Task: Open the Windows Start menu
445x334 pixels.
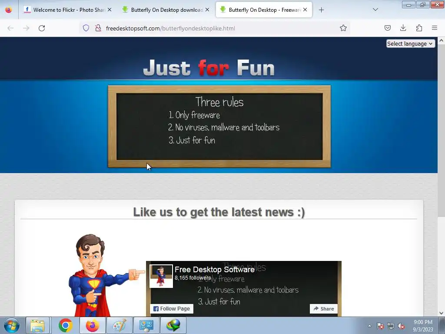Action: tap(11, 325)
